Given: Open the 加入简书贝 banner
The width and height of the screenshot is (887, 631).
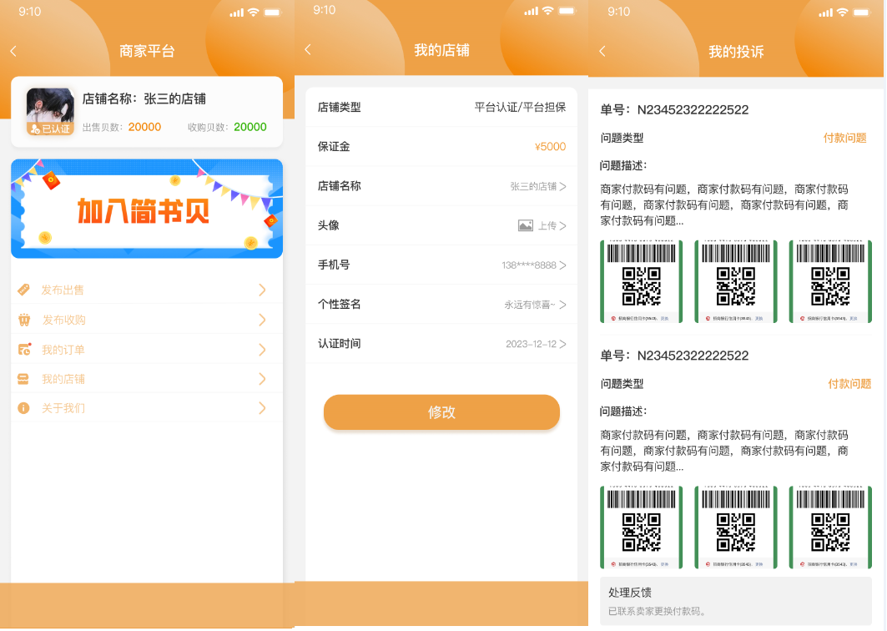Looking at the screenshot, I should 147,209.
